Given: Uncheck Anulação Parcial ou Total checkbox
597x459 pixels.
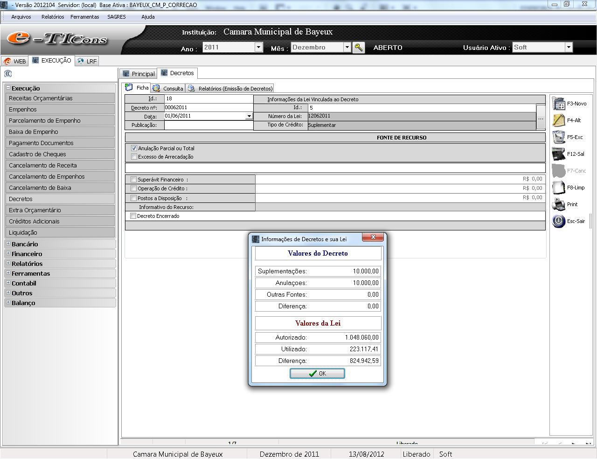Looking at the screenshot, I should click(x=134, y=148).
